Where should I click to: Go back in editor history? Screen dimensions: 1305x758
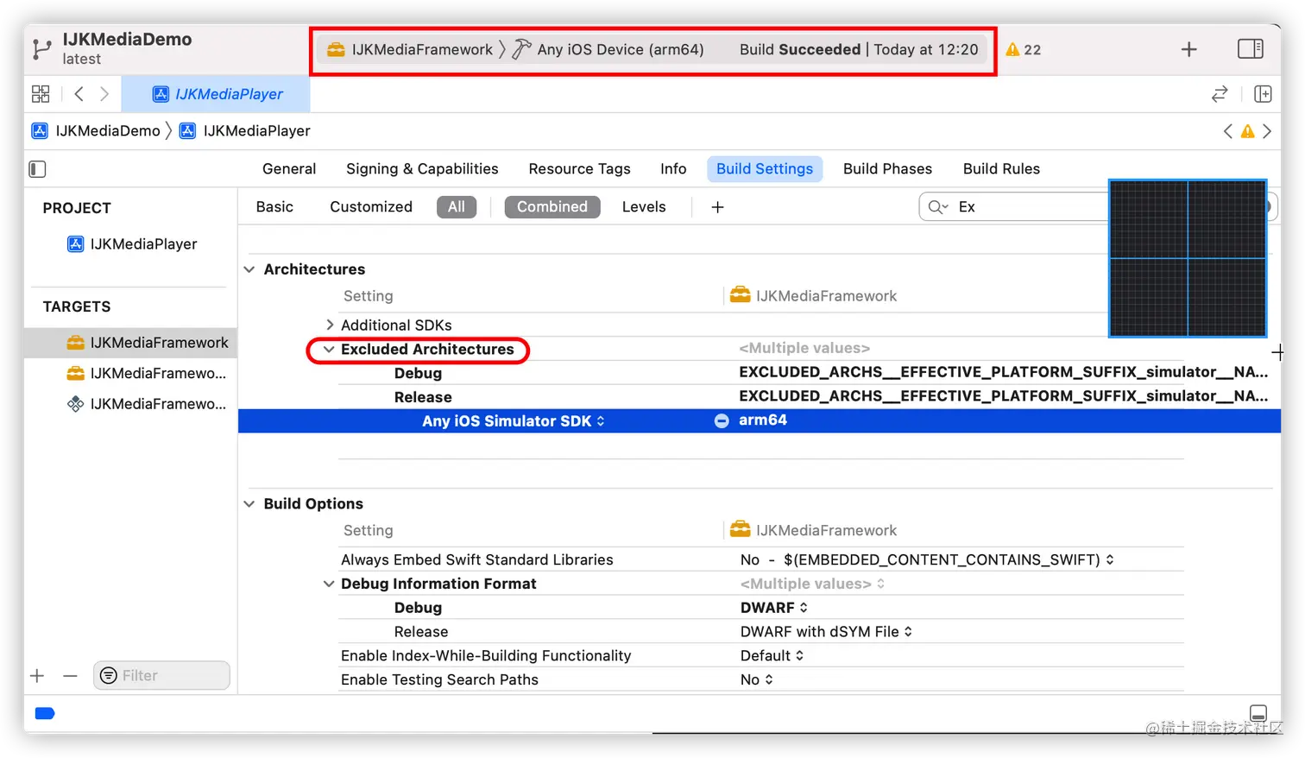point(79,94)
